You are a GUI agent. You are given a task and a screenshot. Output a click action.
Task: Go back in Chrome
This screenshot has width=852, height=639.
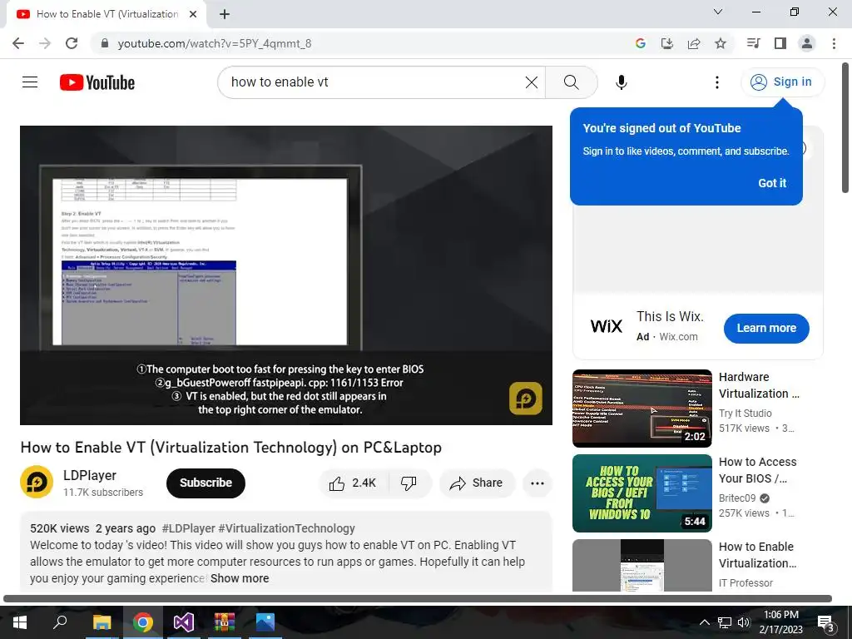[x=18, y=43]
